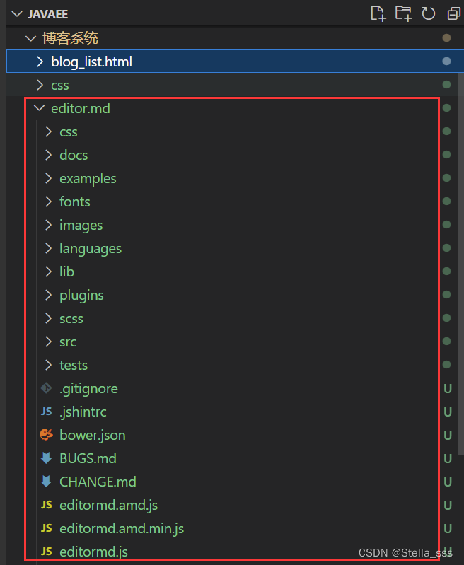
Task: Expand the blog_list.html item
Action: 39,62
